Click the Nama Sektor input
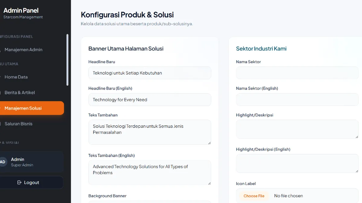The width and height of the screenshot is (362, 203). click(x=297, y=73)
